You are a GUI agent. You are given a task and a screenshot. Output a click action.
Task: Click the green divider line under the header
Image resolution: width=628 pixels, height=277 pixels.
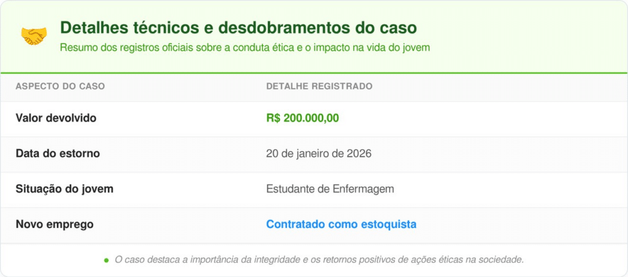click(314, 73)
